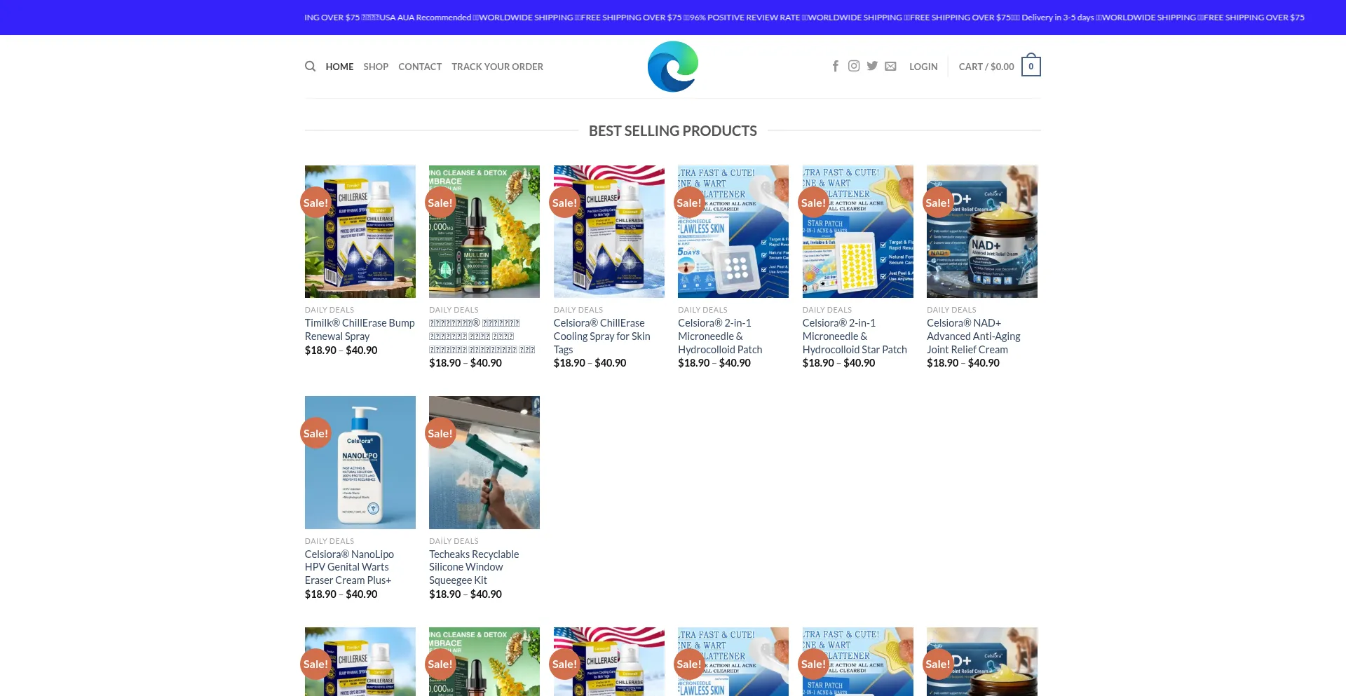Open Celsiora 2-in-1 Microneedle & Hydrocolloid Star Patch title
Screen dimensions: 1346x696
[855, 336]
